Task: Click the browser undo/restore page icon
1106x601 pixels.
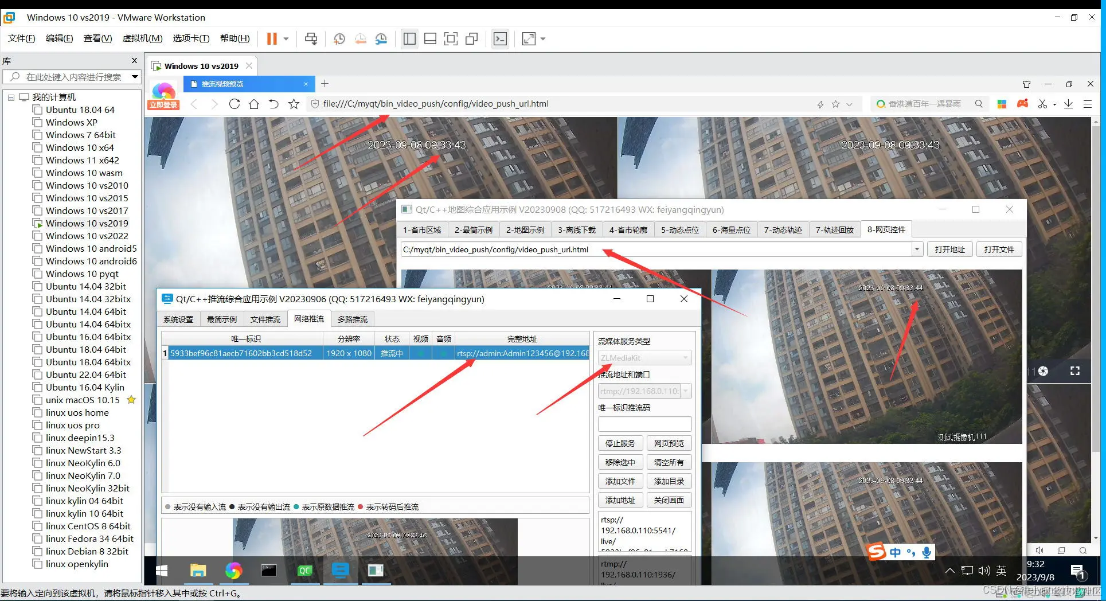Action: 273,104
